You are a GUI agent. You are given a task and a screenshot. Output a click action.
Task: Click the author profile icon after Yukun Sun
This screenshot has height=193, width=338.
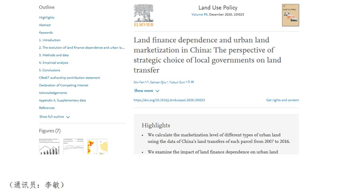tap(189, 82)
